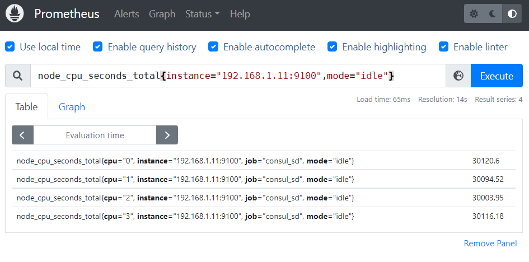Screen dimensions: 529x262
Task: Click the Remove Panel link
Action: point(490,244)
